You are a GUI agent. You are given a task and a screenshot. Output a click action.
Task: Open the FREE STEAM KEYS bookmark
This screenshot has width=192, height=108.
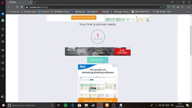click(141, 12)
